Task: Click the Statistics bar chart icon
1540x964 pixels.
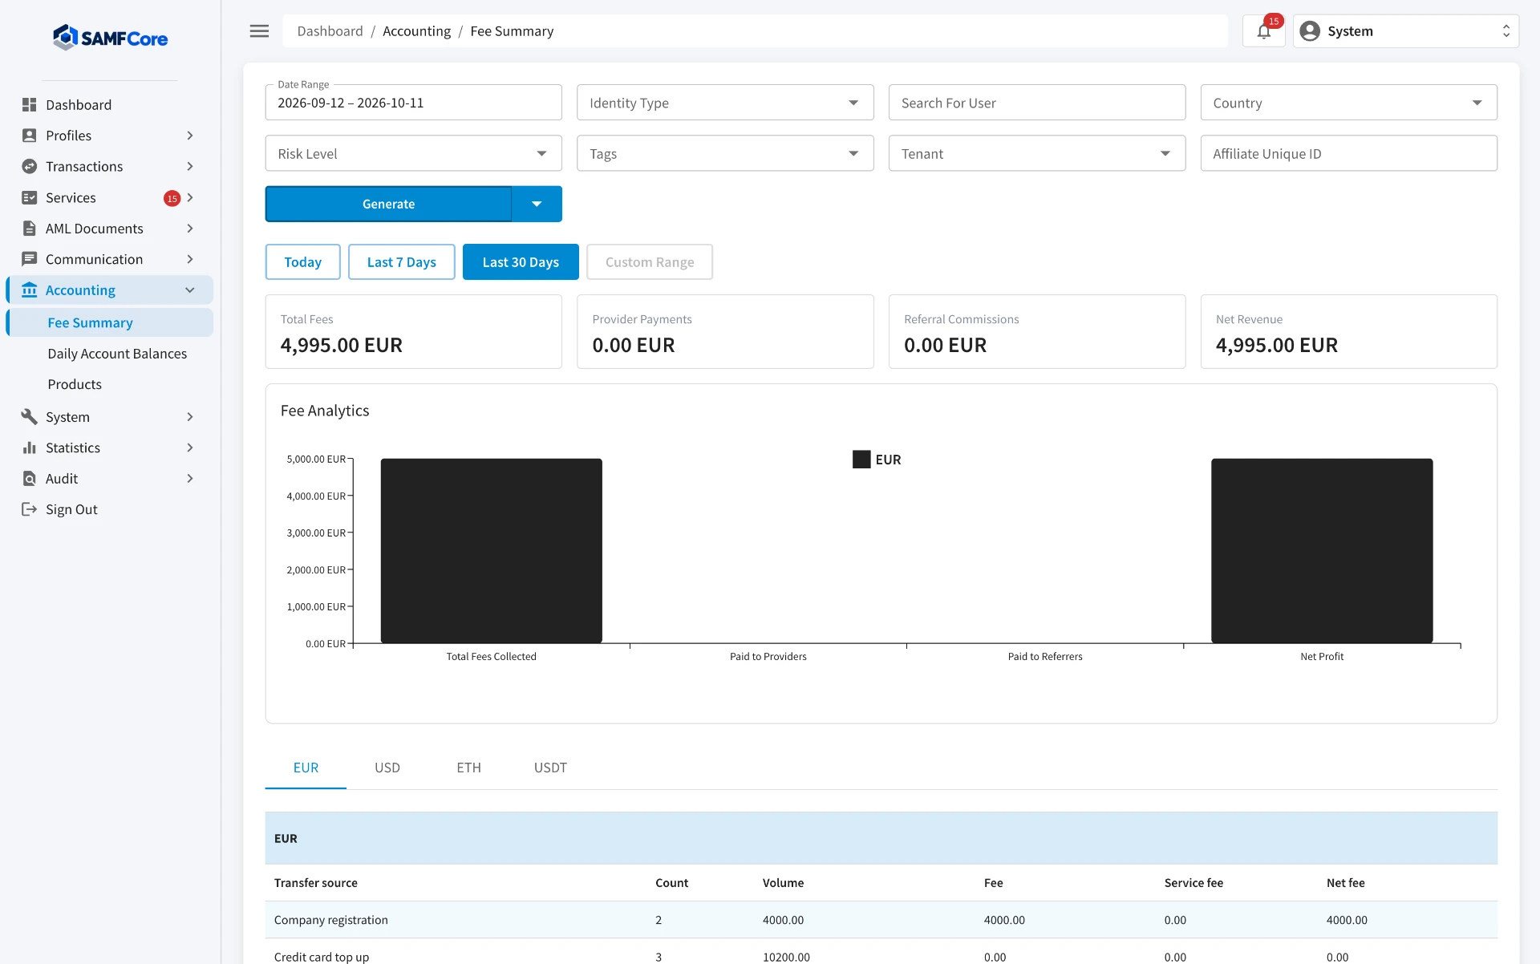Action: click(30, 448)
